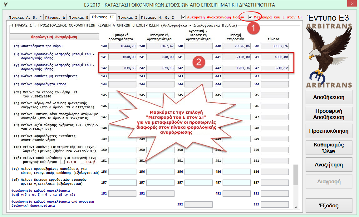The width and height of the screenshot is (359, 217).
Task: Click the Καθαρισμός Όλων button
Action: coord(329,148)
